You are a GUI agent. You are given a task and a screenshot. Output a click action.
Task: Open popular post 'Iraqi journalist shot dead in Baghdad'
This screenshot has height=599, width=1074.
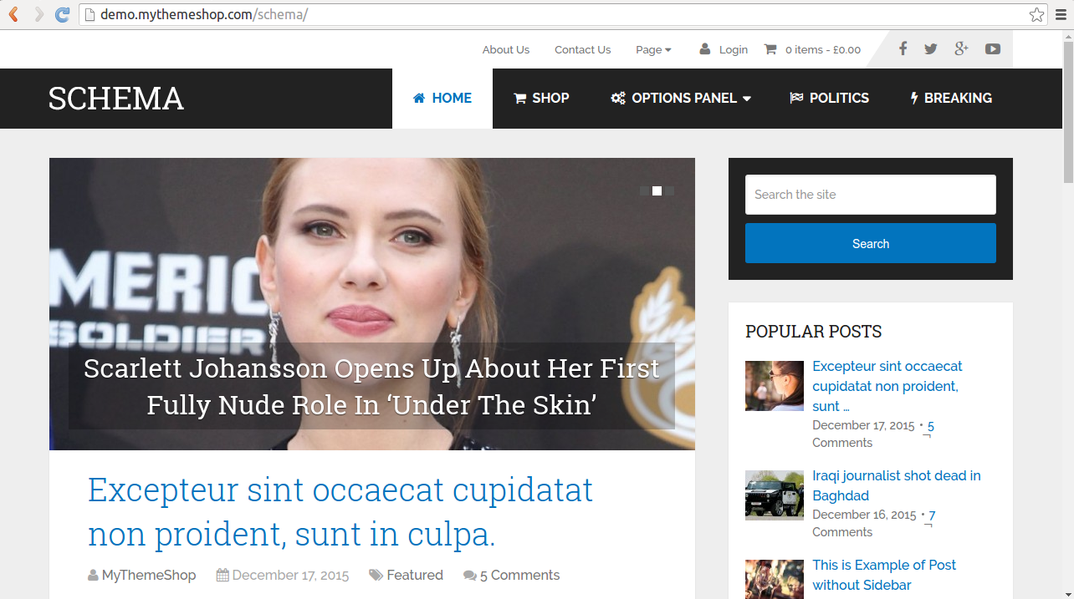point(897,485)
